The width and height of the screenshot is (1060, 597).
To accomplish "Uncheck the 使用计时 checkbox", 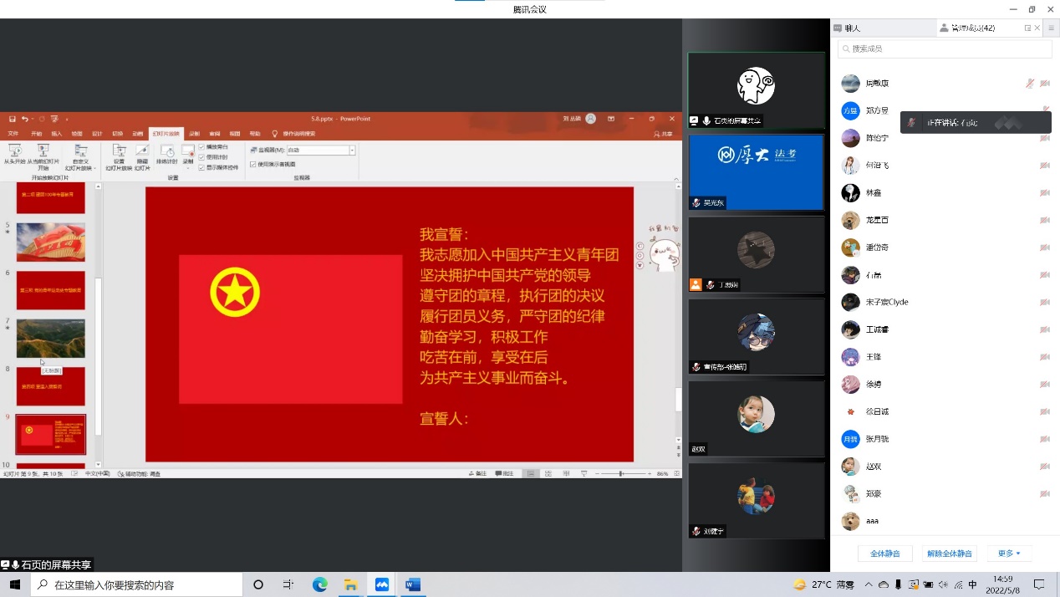I will pos(201,156).
